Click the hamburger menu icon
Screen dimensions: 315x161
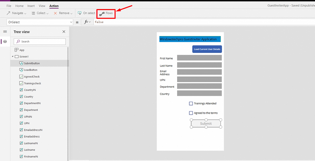point(5,32)
